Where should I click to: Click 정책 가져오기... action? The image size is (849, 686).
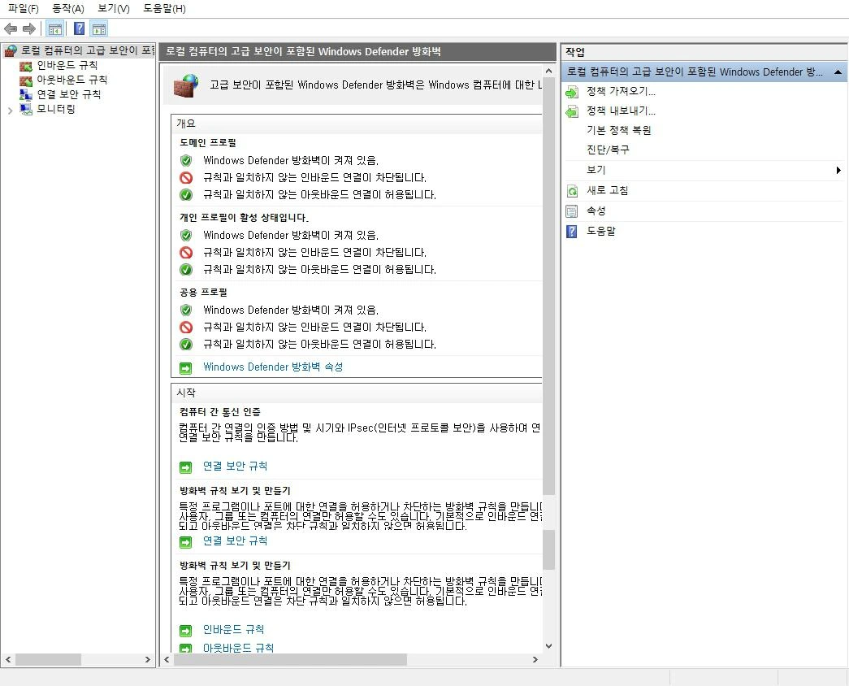click(x=621, y=91)
